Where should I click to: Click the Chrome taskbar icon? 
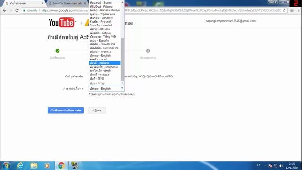[x=61, y=166]
